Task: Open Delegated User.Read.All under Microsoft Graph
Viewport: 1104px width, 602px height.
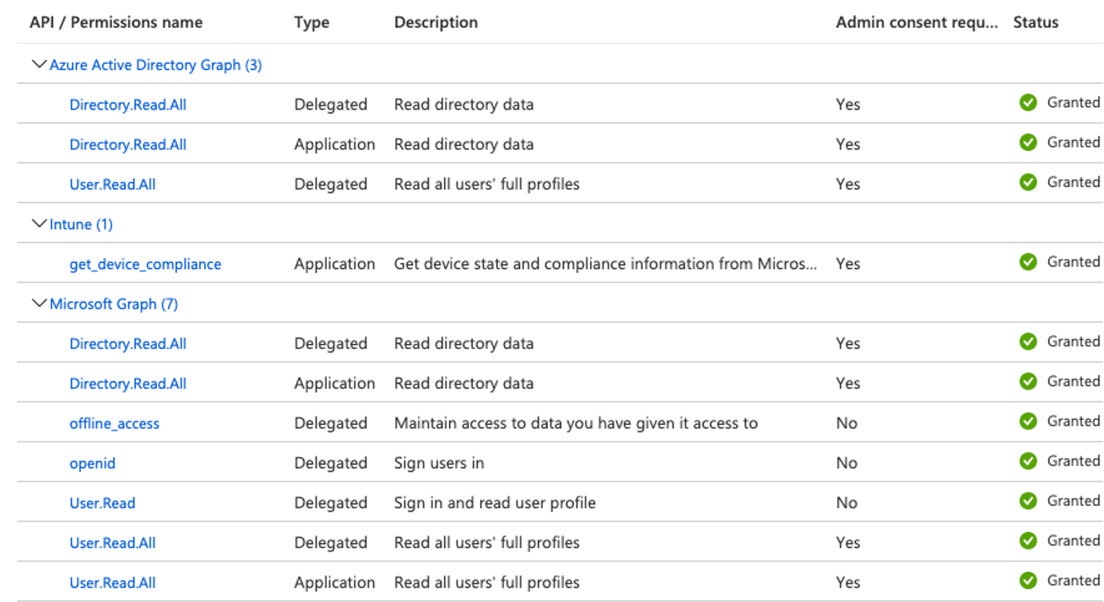Action: point(112,542)
